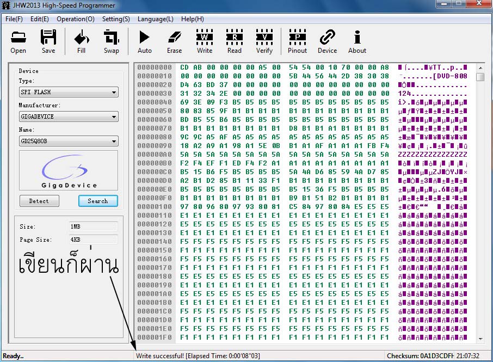Click the Erase chip icon
The height and width of the screenshot is (362, 493).
coord(174,41)
